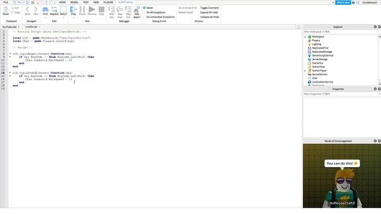
Task: Click the Resume triangle icon
Action: click(92, 10)
